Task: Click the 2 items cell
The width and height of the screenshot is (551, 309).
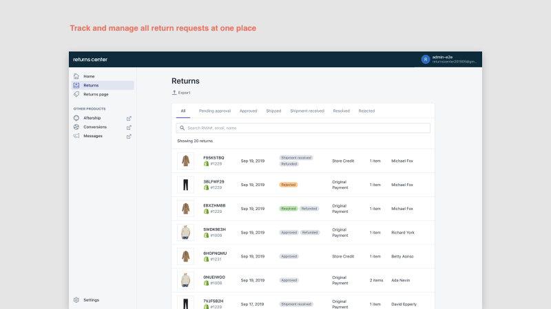Action: pos(376,280)
